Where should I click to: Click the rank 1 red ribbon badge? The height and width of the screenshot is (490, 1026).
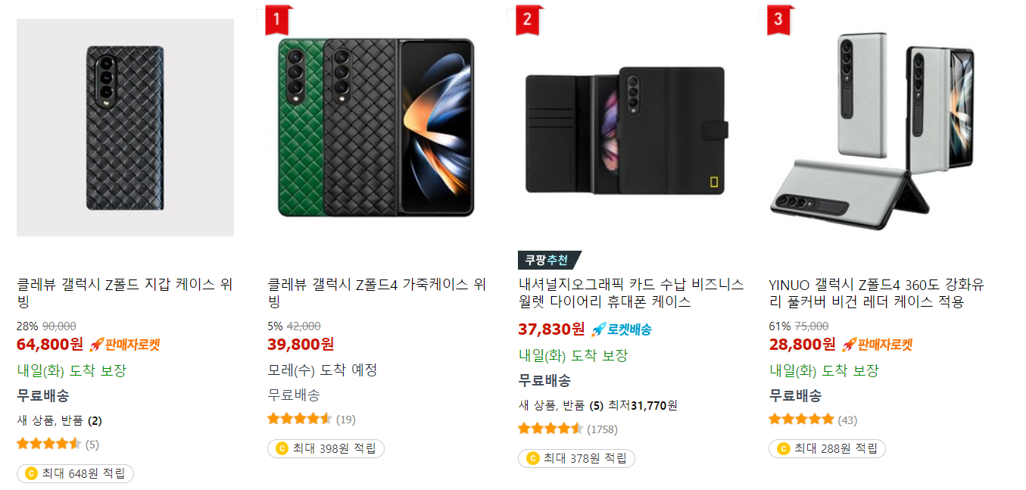pyautogui.click(x=278, y=20)
